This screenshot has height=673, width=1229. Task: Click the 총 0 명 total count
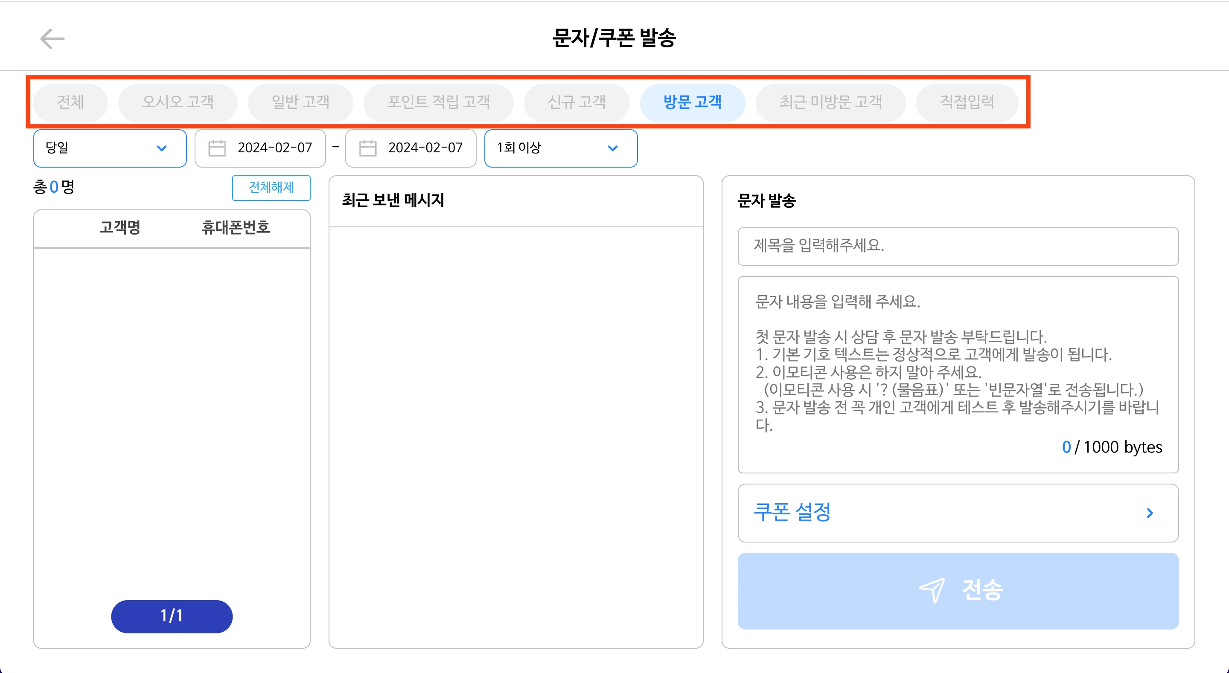coord(54,187)
